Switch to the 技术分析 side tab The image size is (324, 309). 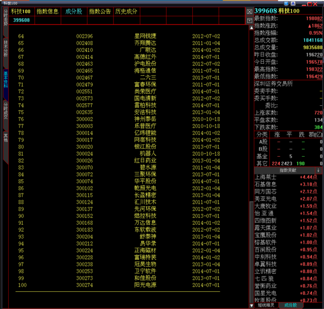click(5, 49)
